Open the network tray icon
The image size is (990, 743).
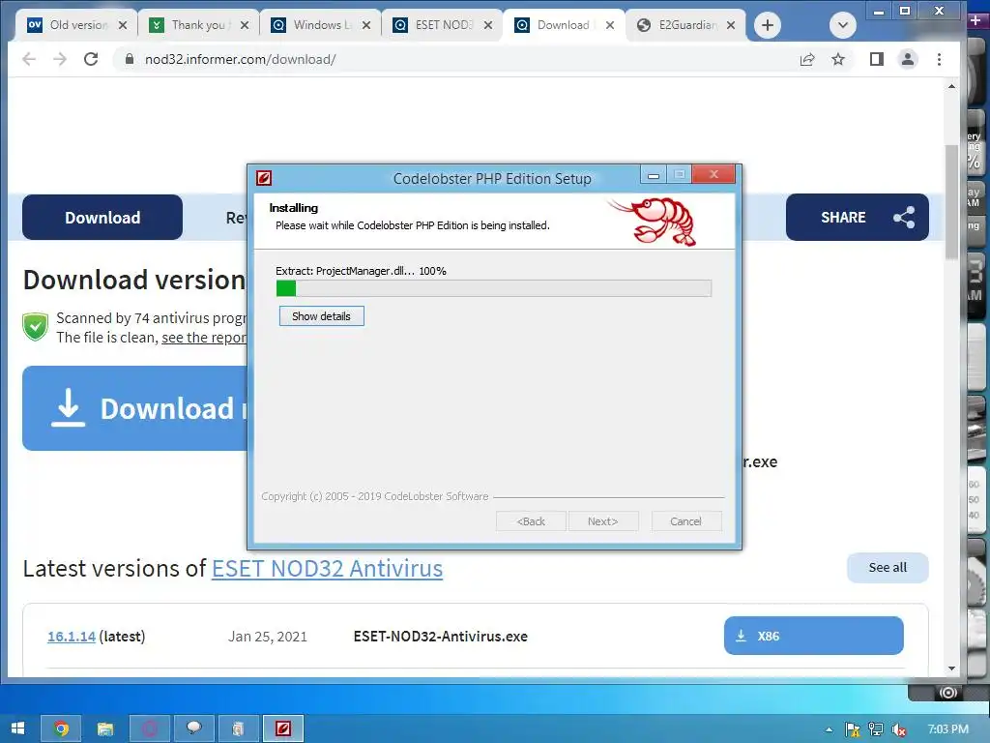coord(876,729)
